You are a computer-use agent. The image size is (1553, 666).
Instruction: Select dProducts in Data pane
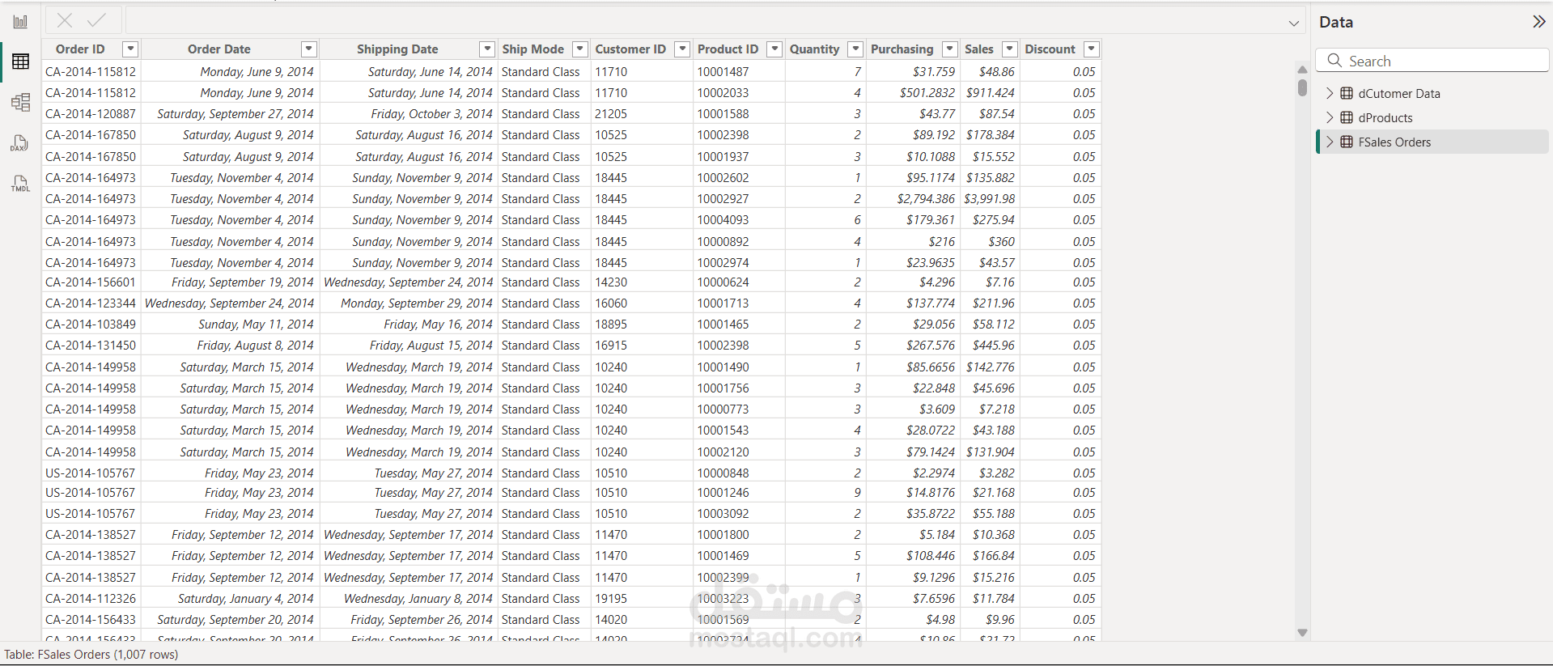(1385, 117)
